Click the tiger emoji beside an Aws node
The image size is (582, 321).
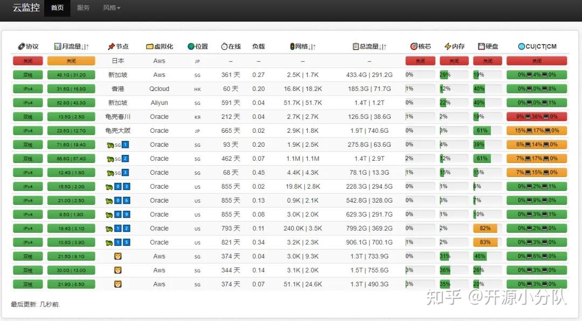118,256
